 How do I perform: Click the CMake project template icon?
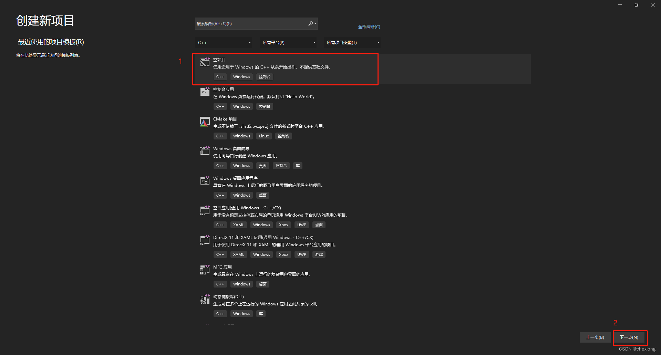click(x=205, y=121)
